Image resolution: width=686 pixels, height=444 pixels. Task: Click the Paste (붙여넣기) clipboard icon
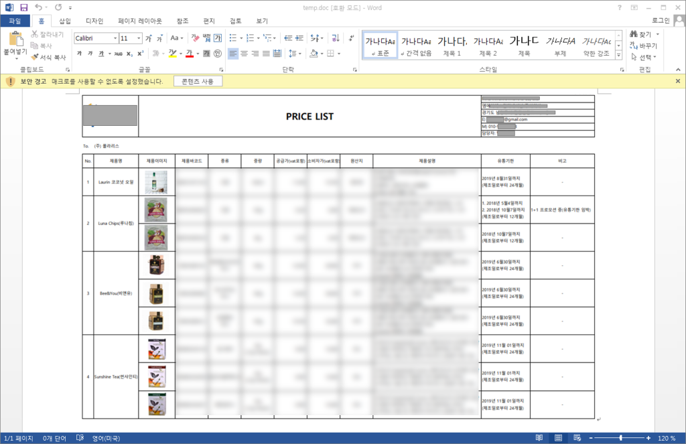15,39
